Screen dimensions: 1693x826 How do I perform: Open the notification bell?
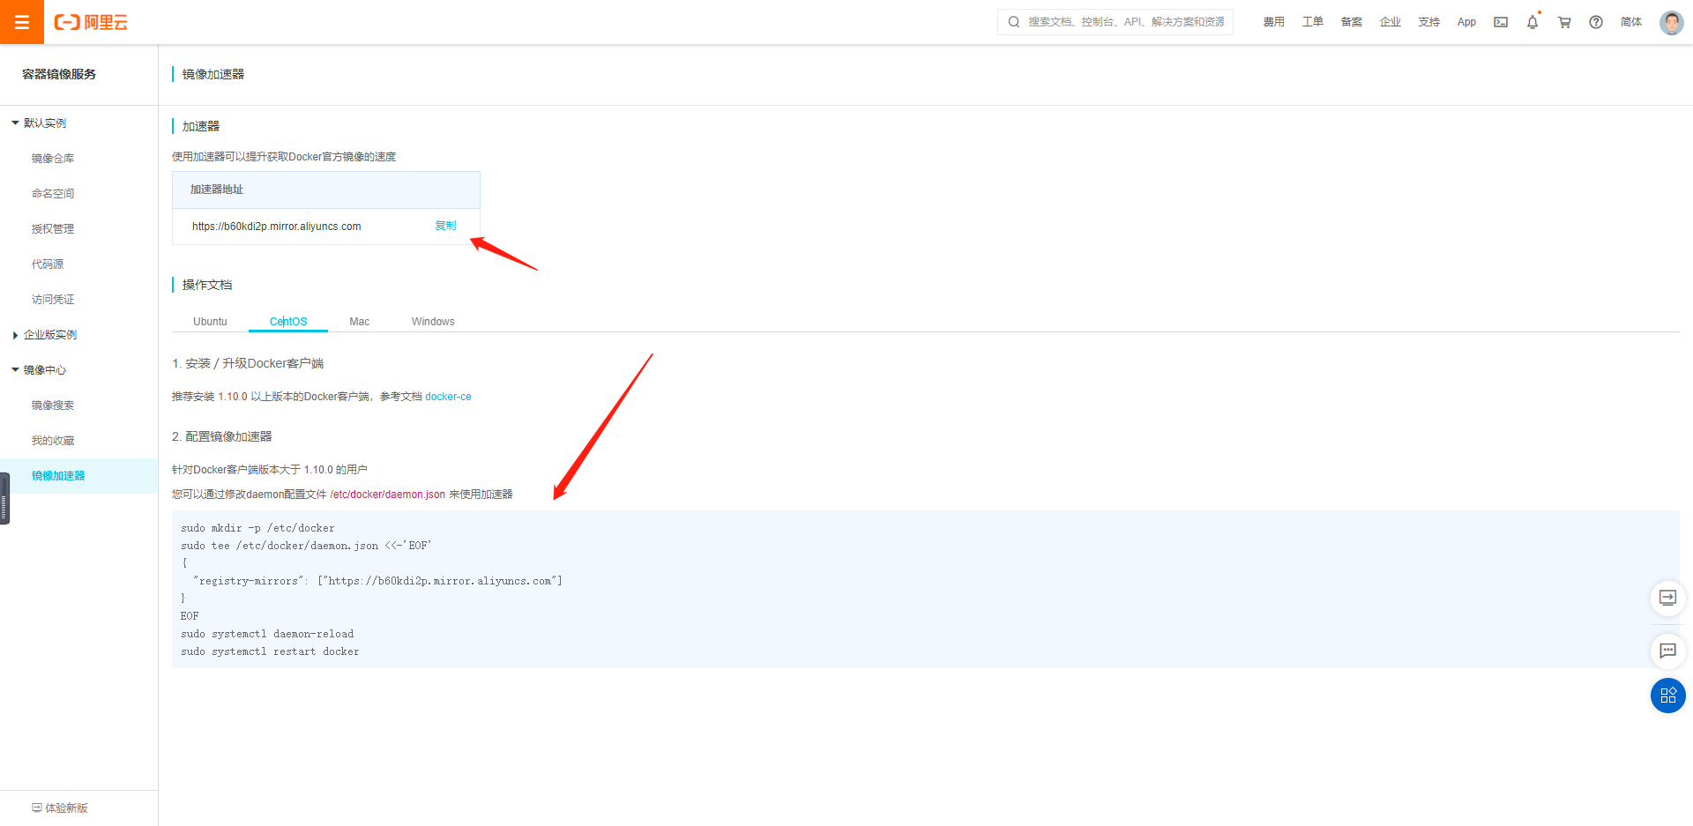click(1533, 22)
